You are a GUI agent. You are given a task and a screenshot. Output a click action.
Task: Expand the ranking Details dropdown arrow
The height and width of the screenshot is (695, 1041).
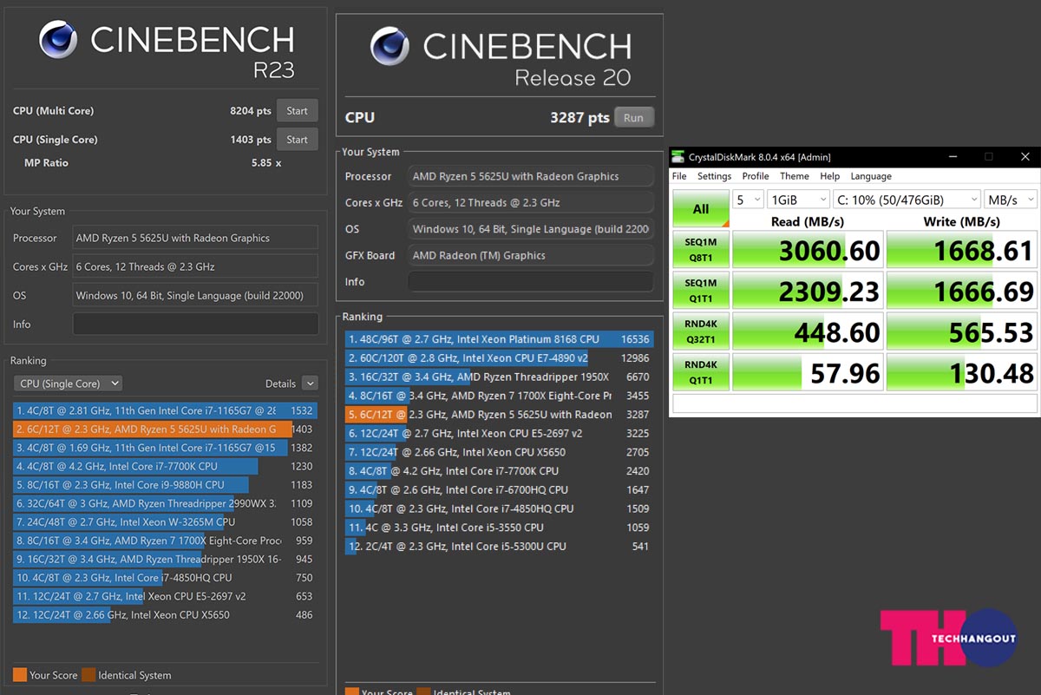(x=310, y=384)
